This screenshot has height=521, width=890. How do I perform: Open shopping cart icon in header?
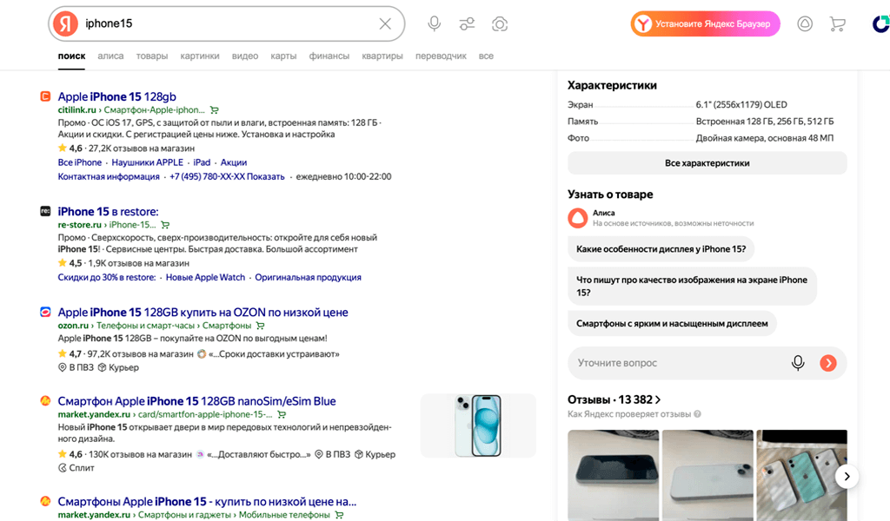coord(837,23)
